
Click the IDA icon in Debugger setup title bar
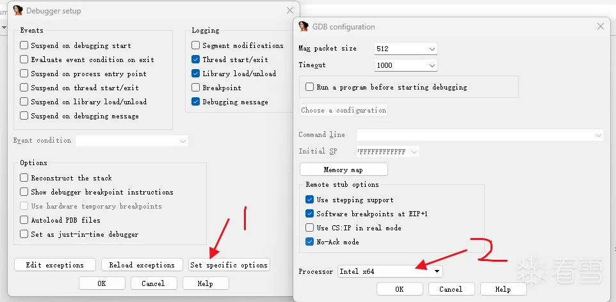pyautogui.click(x=18, y=10)
